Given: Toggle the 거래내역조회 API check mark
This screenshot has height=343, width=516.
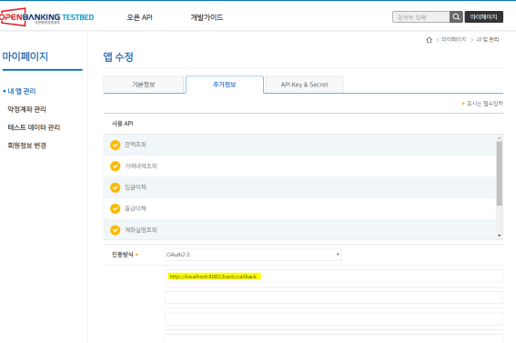Looking at the screenshot, I should click(x=116, y=166).
